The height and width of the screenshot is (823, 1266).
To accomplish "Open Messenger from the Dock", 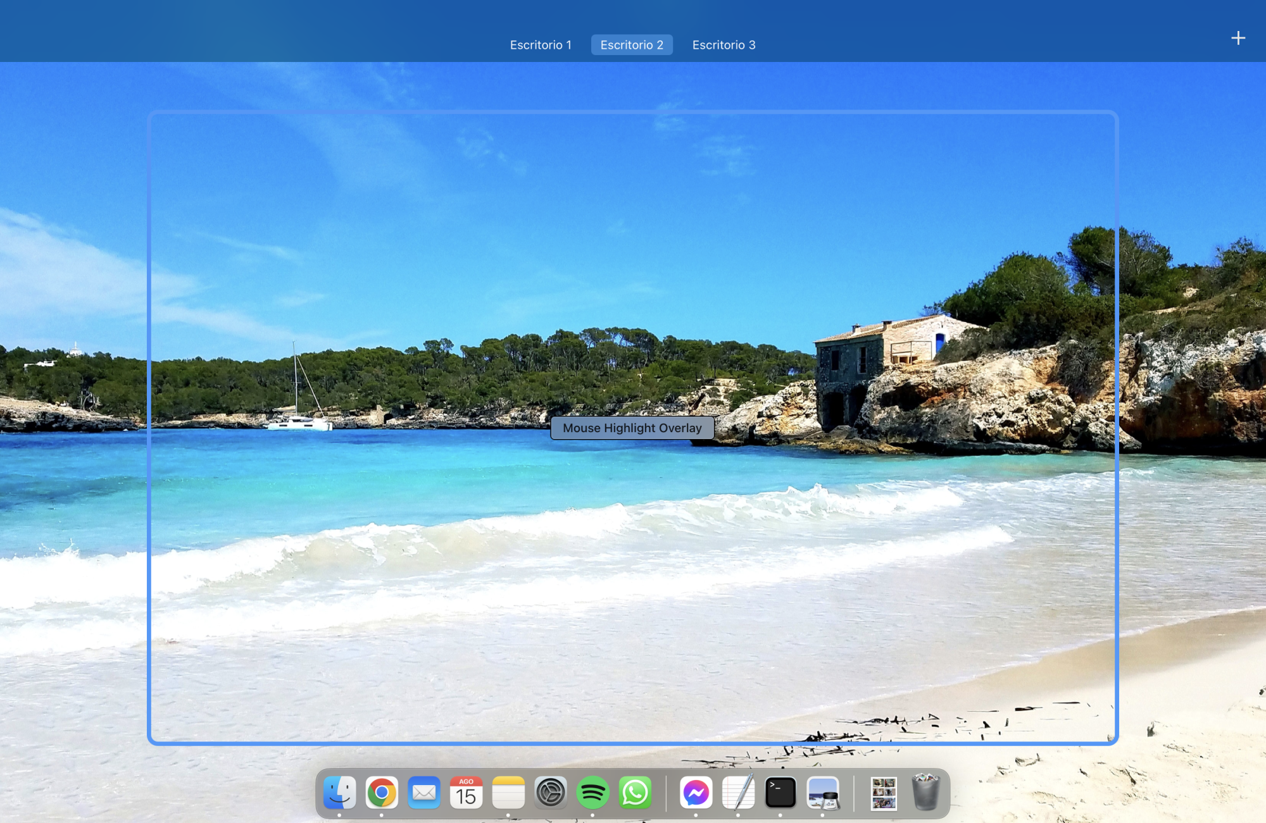I will click(x=696, y=793).
